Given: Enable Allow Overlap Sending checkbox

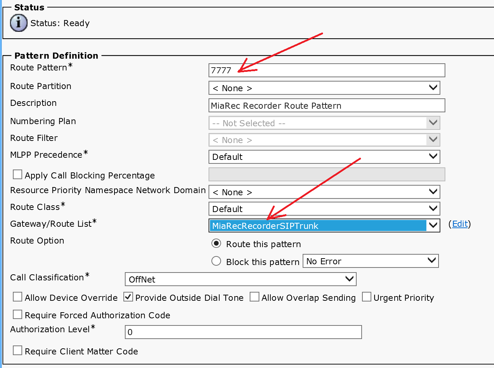Looking at the screenshot, I should pyautogui.click(x=254, y=297).
